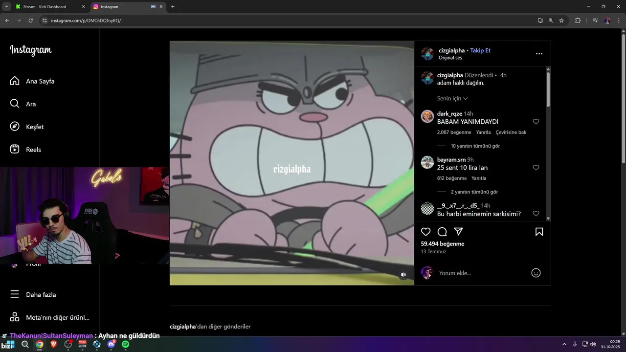Like the Emineminem song question comment
Screen dimensions: 626x352
pos(536,214)
